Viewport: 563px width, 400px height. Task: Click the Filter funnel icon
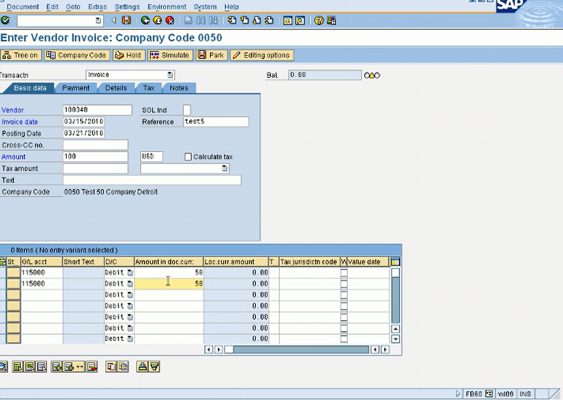click(155, 367)
